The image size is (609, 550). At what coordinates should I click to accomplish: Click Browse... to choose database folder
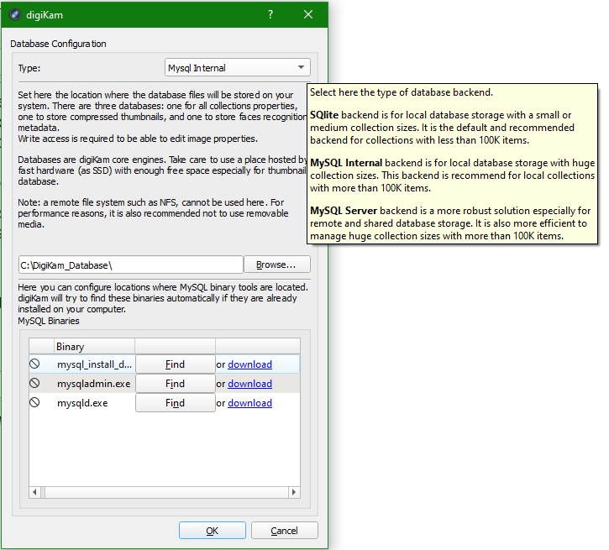pyautogui.click(x=277, y=265)
